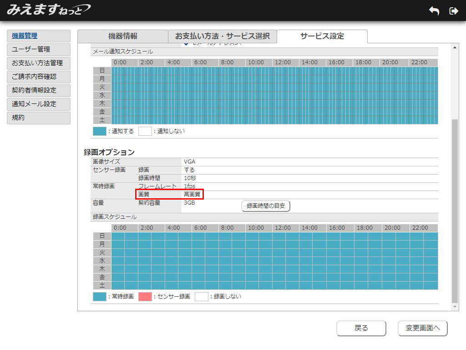The height and width of the screenshot is (350, 466).
Task: Click the scrollbar down arrow
Action: pos(455,307)
